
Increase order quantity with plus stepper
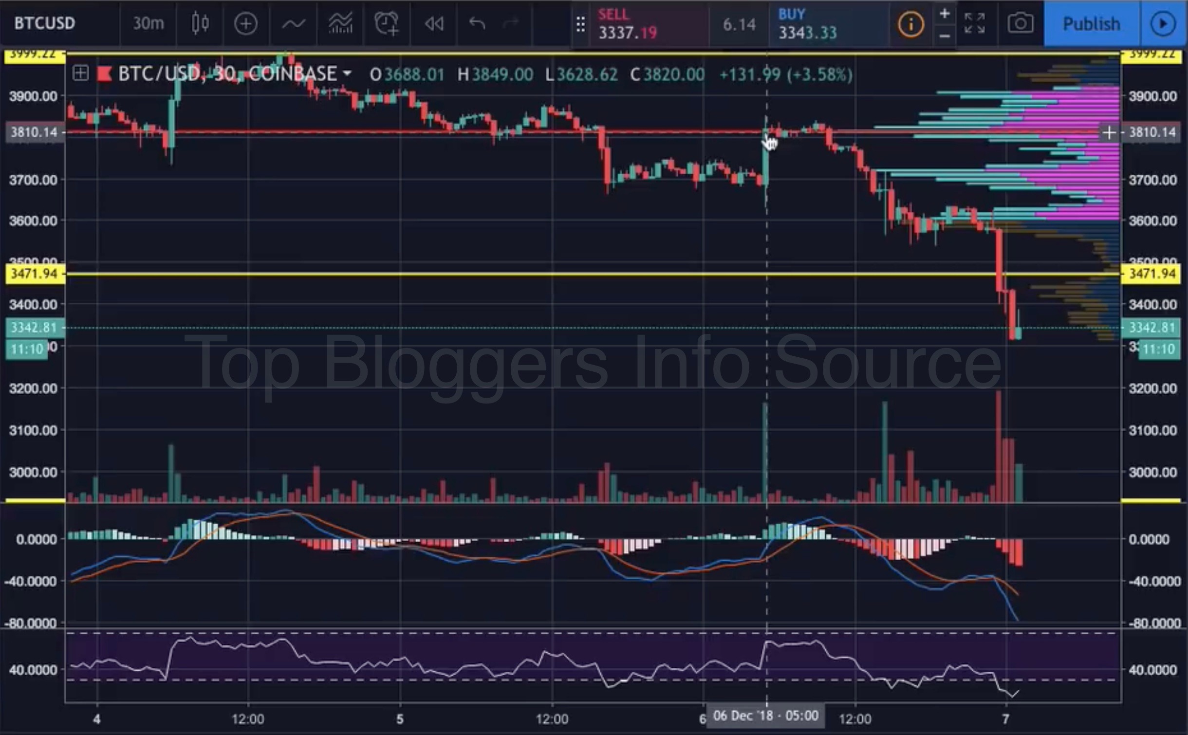pos(944,14)
